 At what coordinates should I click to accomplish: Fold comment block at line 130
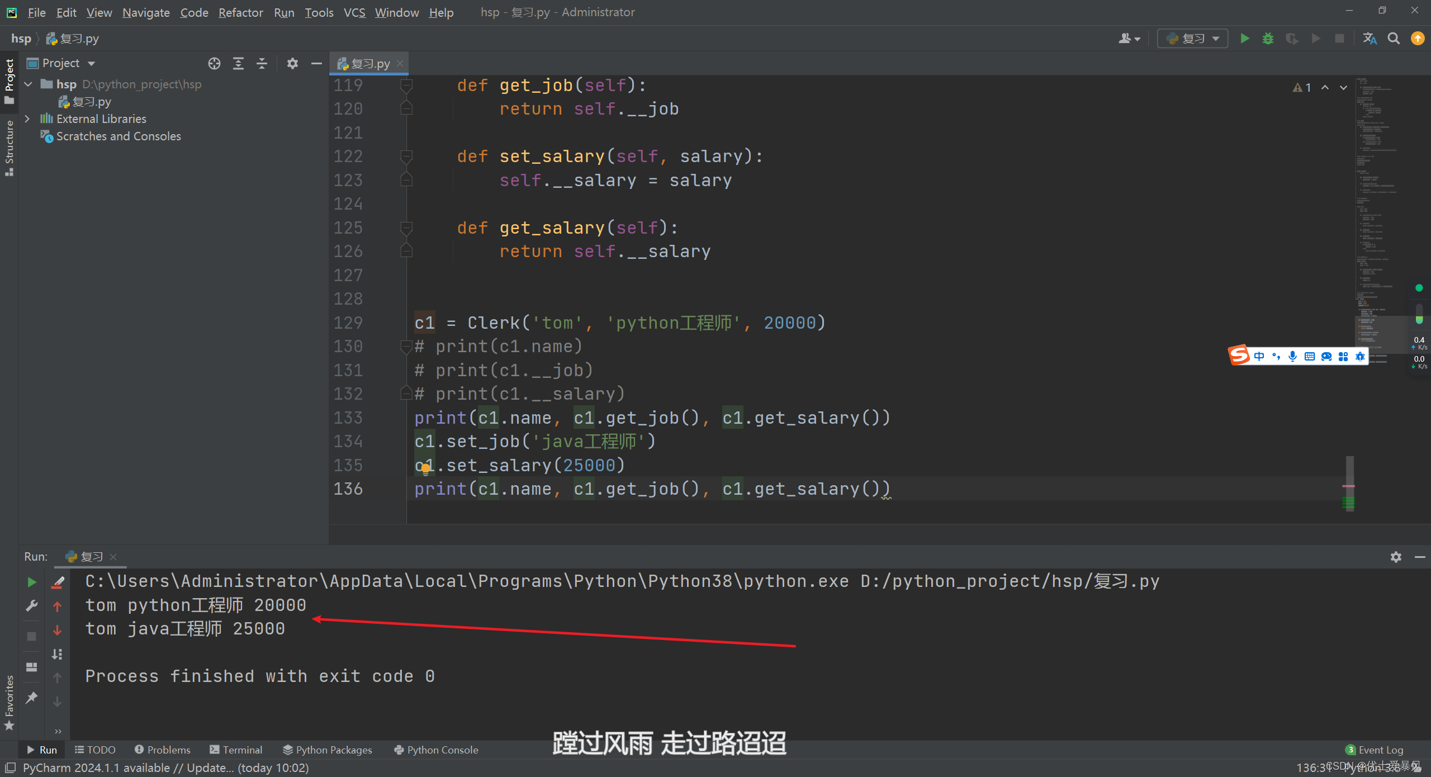click(406, 347)
